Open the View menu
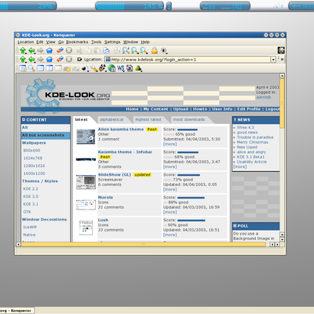This screenshot has width=314, height=314. click(51, 42)
